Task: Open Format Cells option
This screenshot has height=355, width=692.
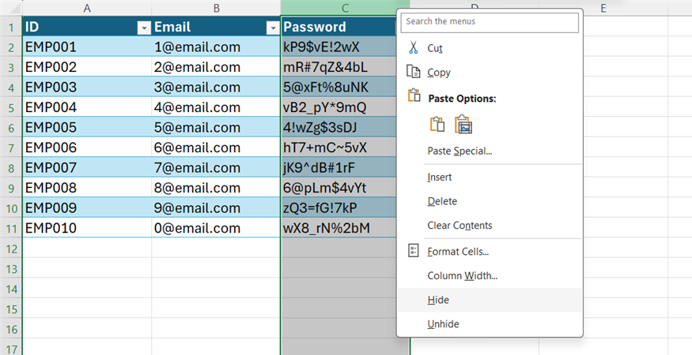Action: (490, 252)
